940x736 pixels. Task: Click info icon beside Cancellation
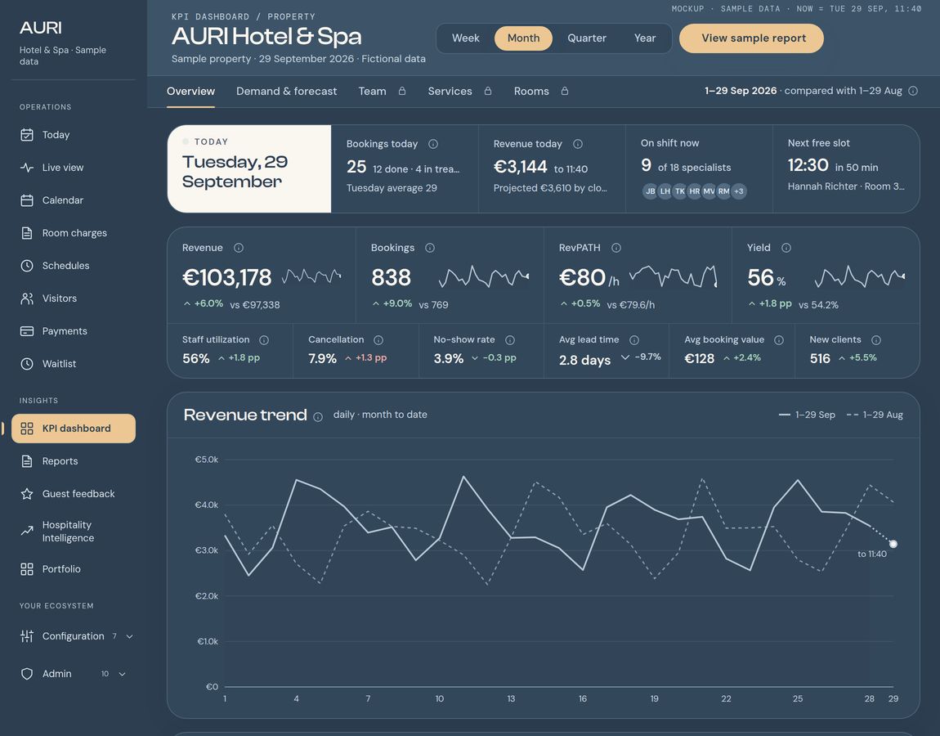point(378,340)
